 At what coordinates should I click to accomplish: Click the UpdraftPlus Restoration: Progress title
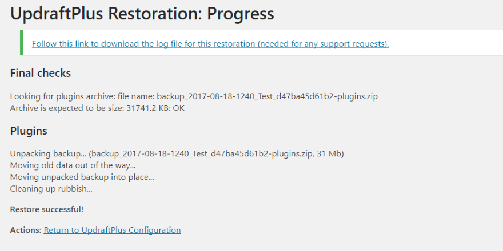pos(142,13)
